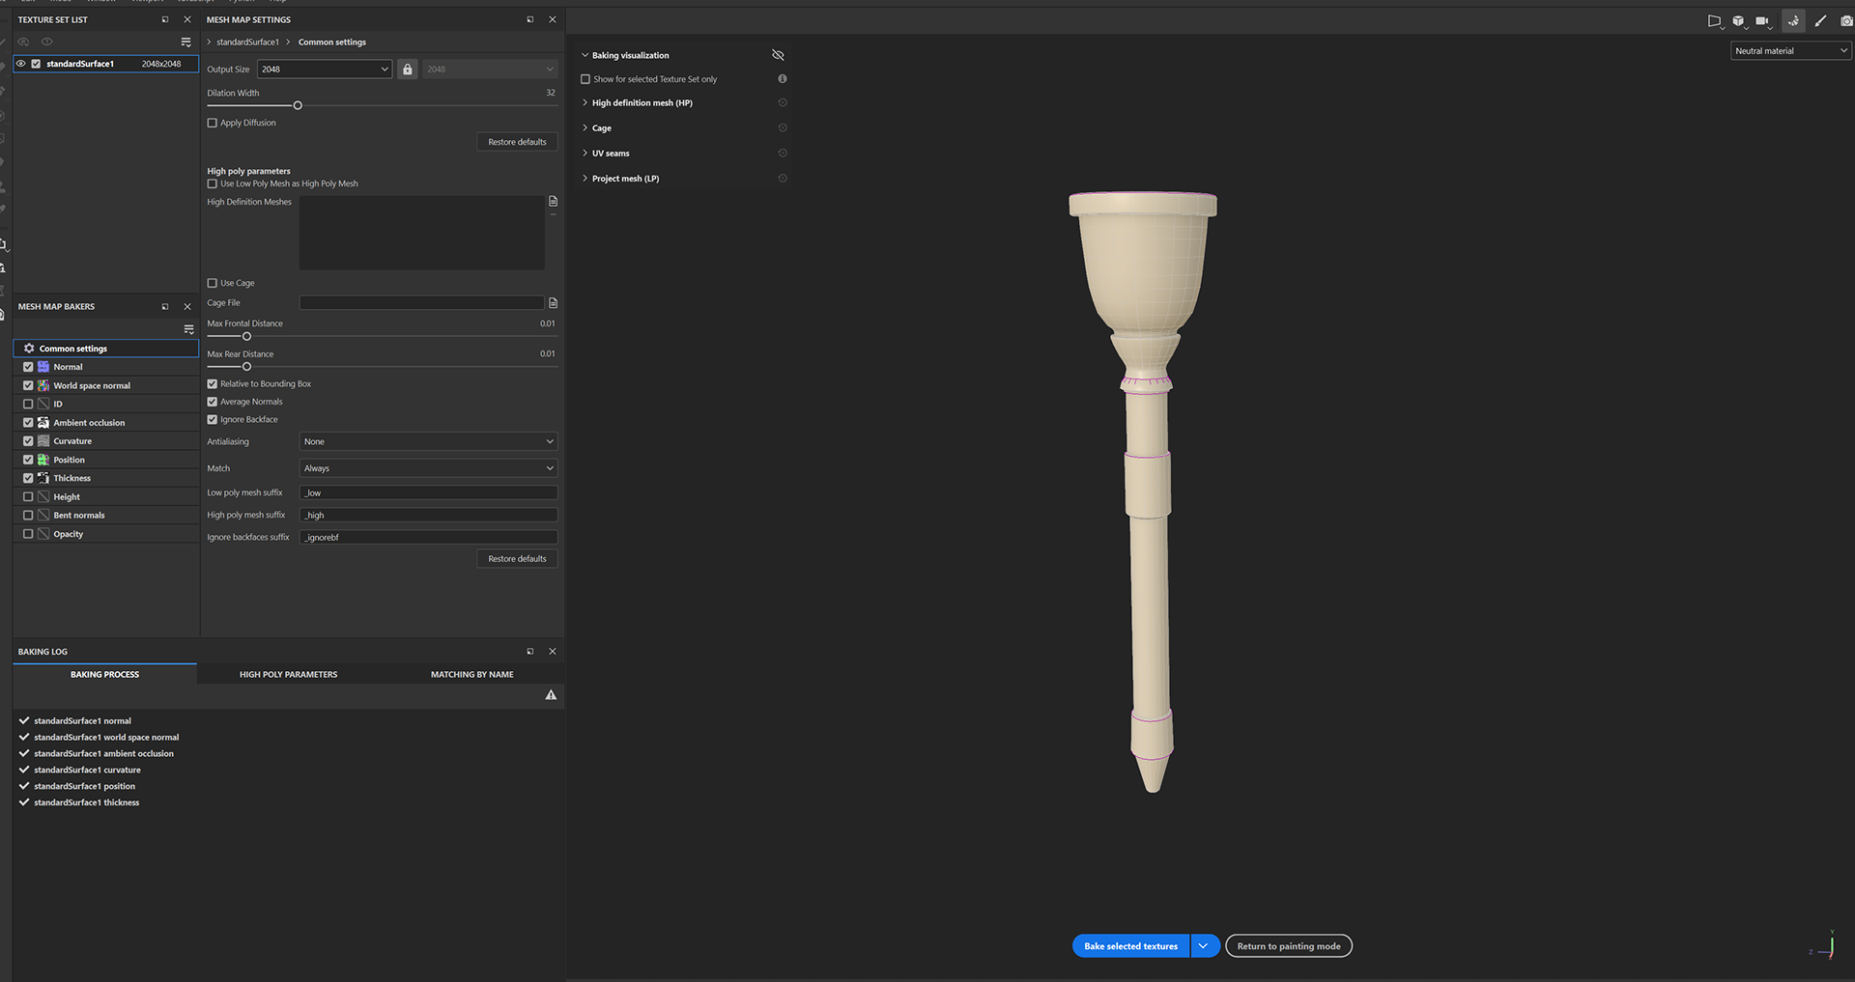This screenshot has width=1855, height=982.
Task: Toggle visibility eye of standardSurface1
Action: coord(21,64)
